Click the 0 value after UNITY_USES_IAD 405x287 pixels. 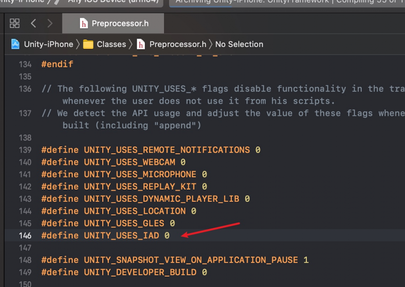[167, 236]
